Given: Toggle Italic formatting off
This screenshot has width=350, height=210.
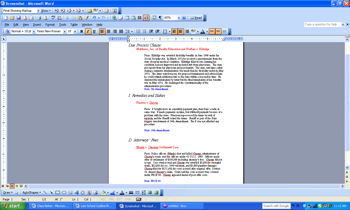Looking at the screenshot, I should pyautogui.click(x=88, y=31).
